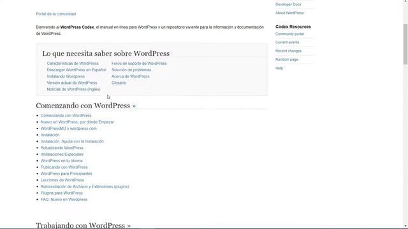Click WordPress para Principiantes link
Image resolution: width=408 pixels, height=229 pixels.
coord(66,174)
